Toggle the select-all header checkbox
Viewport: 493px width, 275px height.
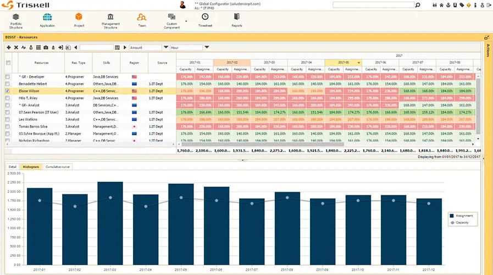[x=8, y=63]
